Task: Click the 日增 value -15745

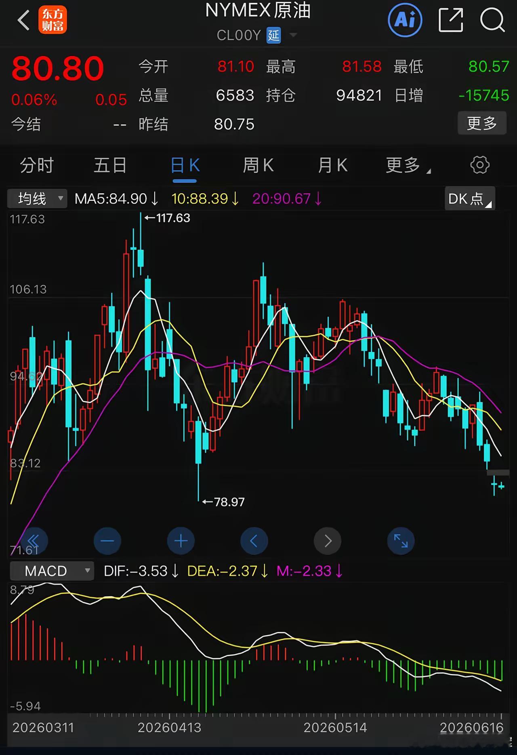Action: point(484,95)
